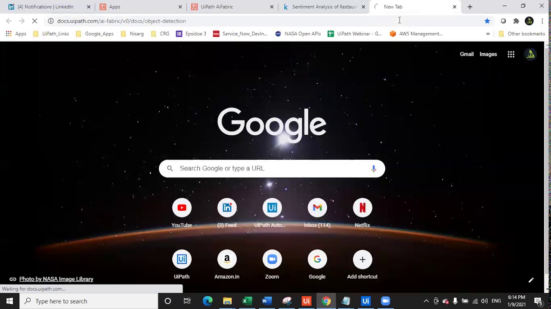Open File Explorer from the taskbar
Image resolution: width=551 pixels, height=309 pixels.
227,301
